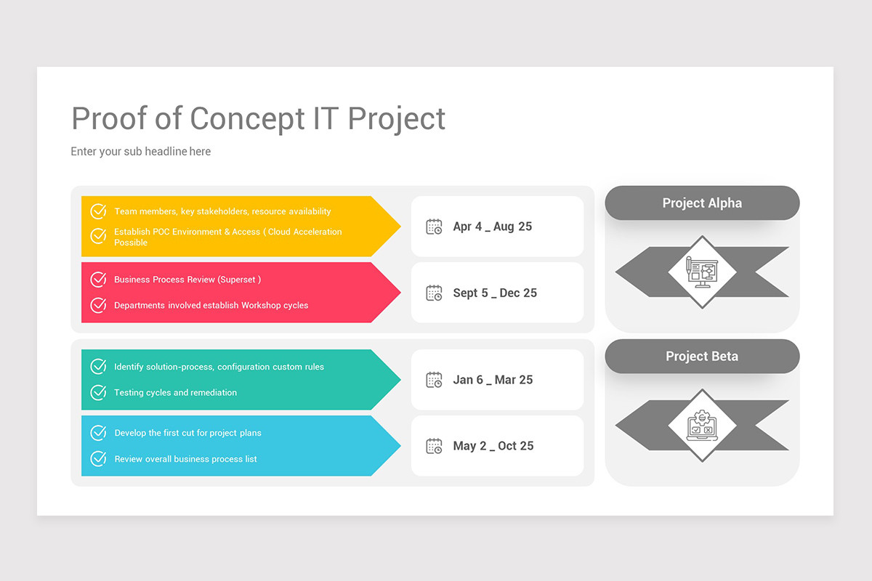
Task: Select the red arrow banner shape
Action: pyautogui.click(x=241, y=293)
